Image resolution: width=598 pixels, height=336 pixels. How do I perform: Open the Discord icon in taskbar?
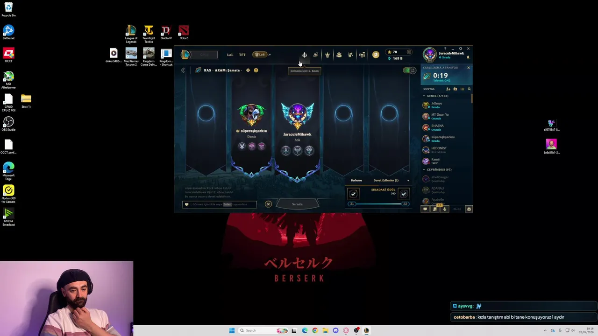[x=335, y=330]
